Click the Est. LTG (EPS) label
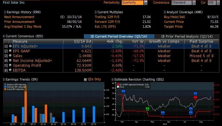This screenshot has width=222, height=126. (105, 26)
